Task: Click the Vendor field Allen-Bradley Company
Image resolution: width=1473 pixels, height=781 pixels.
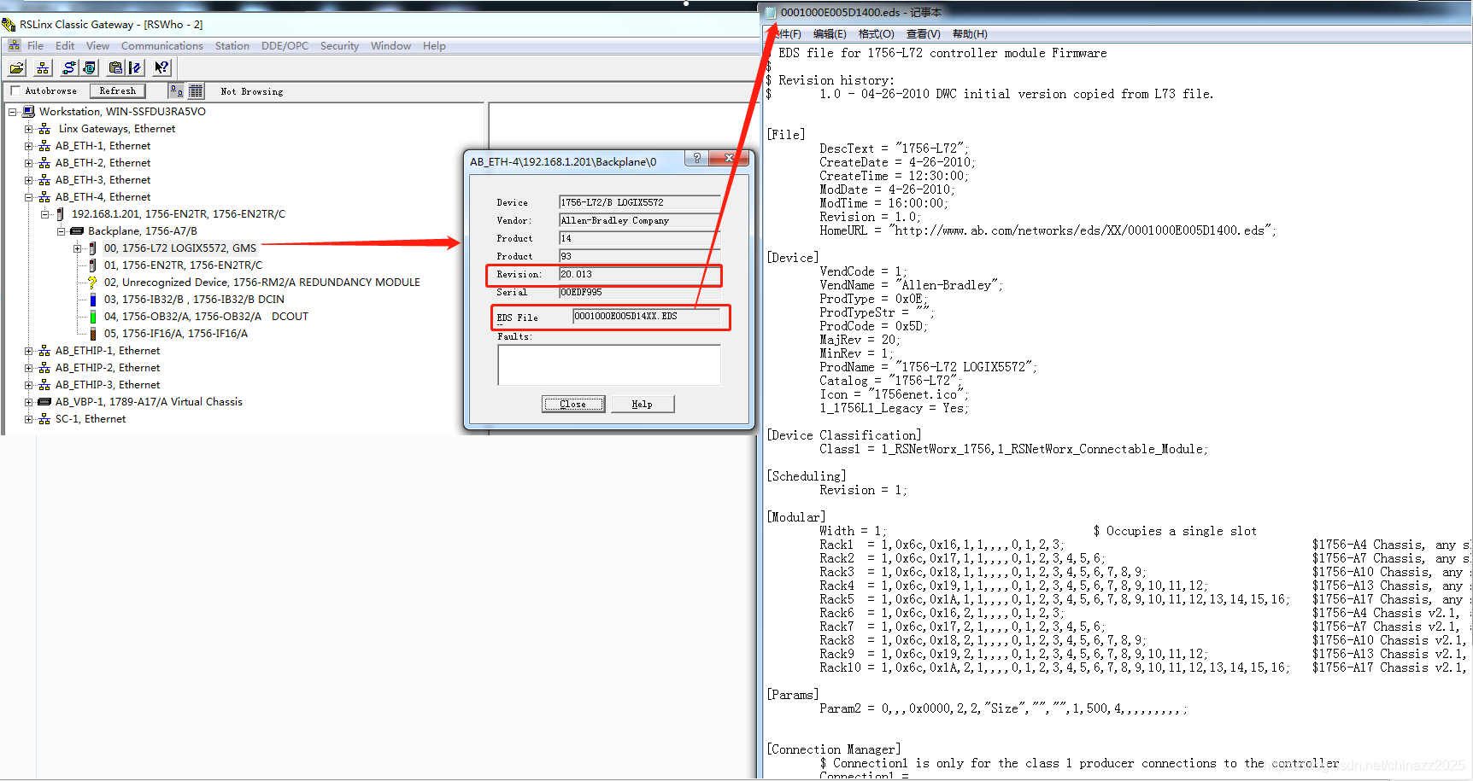Action: 639,220
